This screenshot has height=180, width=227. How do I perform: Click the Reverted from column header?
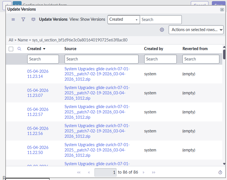point(195,49)
